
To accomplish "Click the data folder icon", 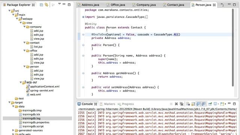I will tap(16, 106).
